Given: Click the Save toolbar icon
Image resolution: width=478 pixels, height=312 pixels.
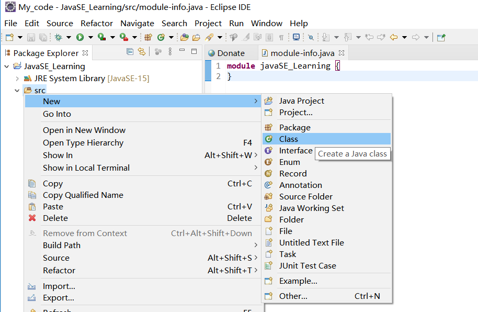Looking at the screenshot, I should (x=31, y=37).
